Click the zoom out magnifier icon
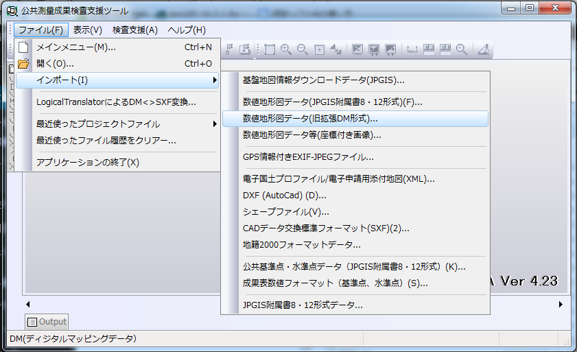Screen dimensions: 577x352 303,49
